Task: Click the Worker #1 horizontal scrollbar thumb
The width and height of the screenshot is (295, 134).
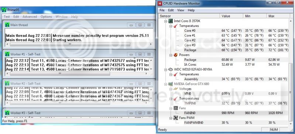Action: pyautogui.click(x=60, y=73)
